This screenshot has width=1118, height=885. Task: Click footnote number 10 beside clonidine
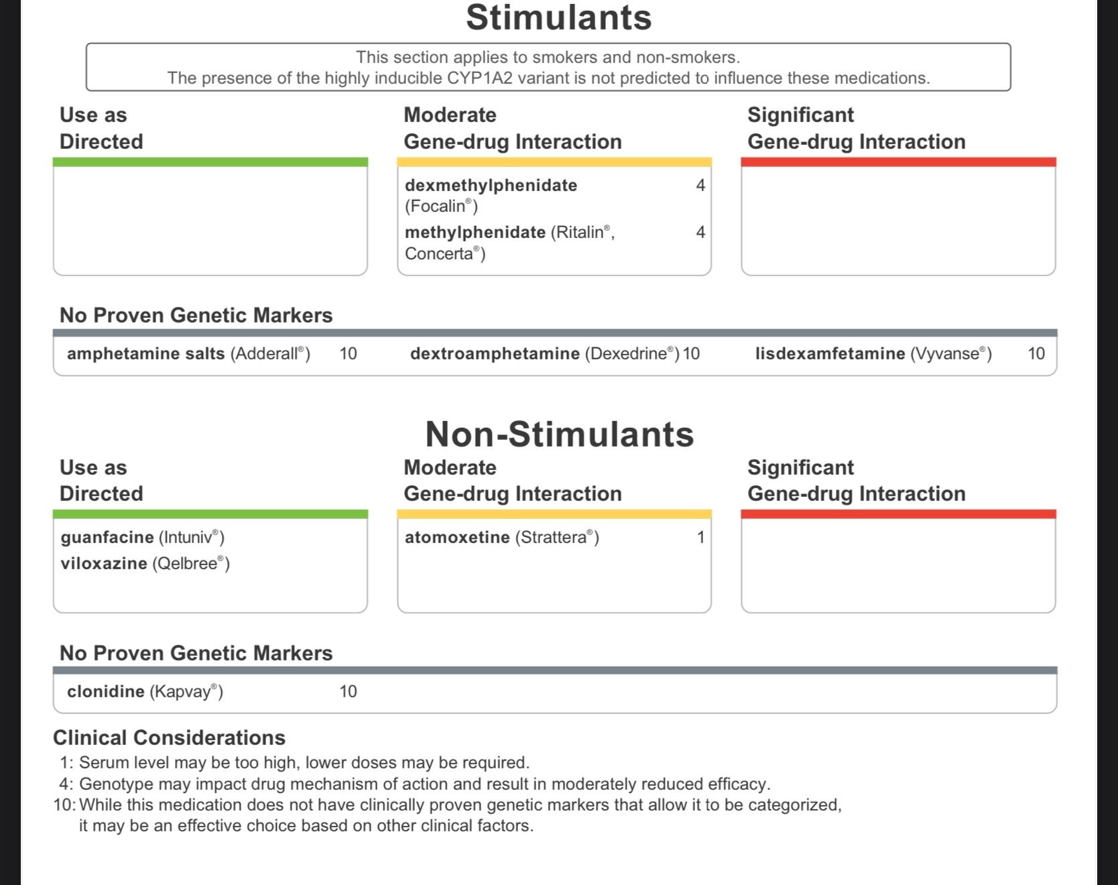coord(348,692)
